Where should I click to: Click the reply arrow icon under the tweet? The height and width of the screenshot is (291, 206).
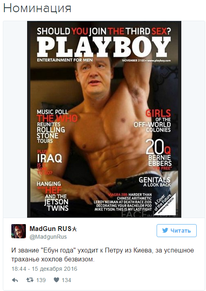click(15, 280)
